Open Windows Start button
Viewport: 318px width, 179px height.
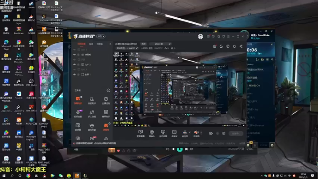coord(4,175)
